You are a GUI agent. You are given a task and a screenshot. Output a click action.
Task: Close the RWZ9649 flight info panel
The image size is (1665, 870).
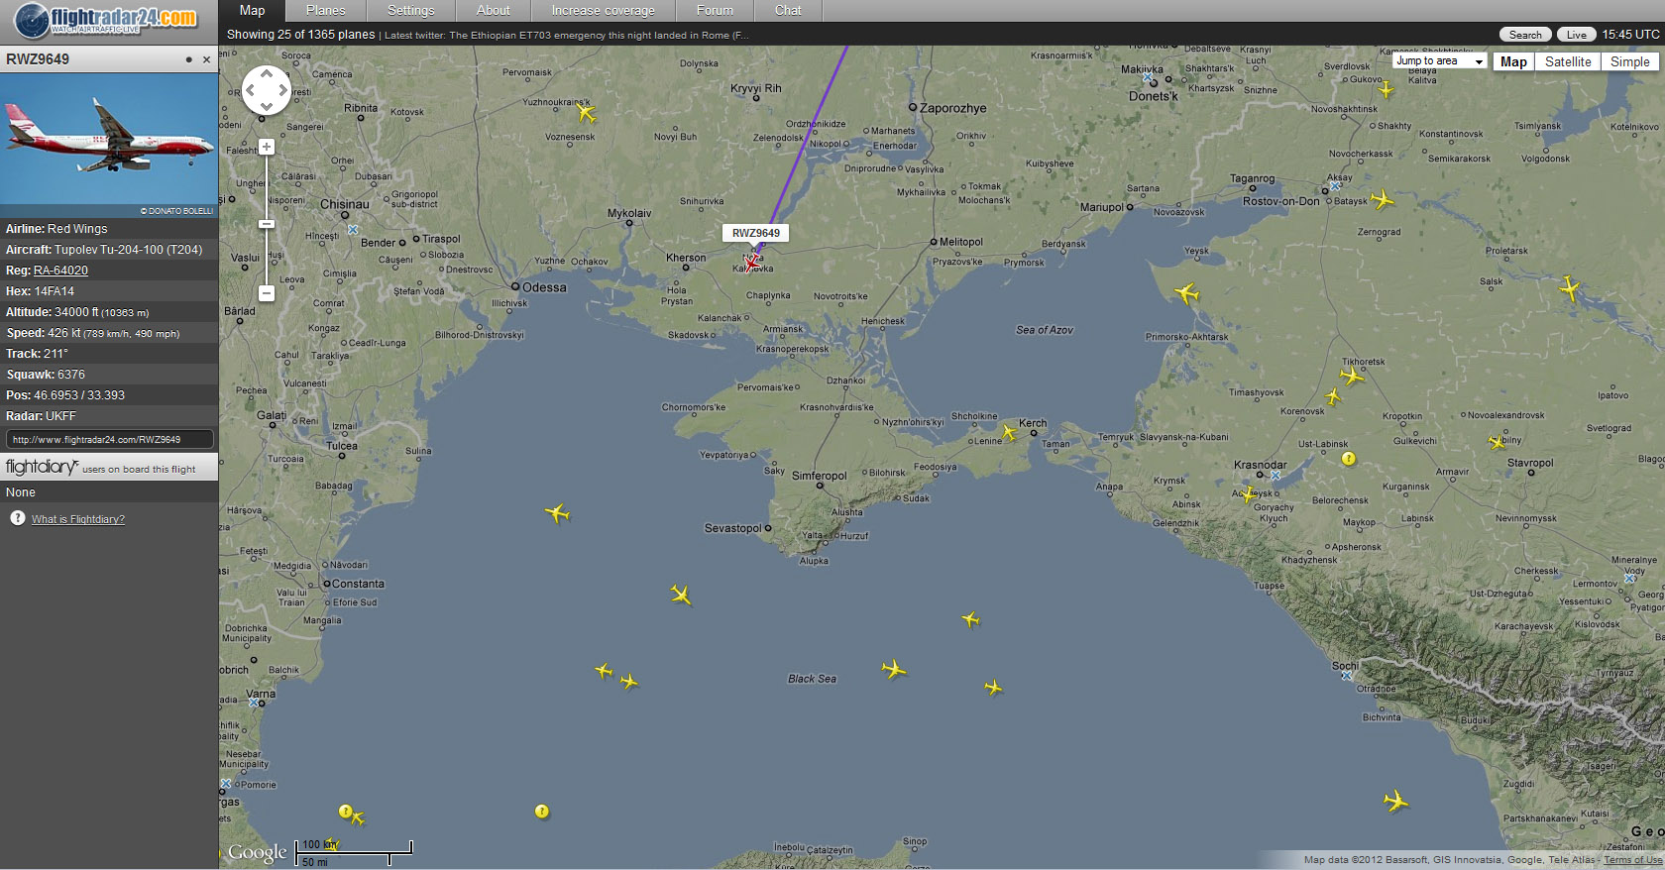(x=206, y=59)
